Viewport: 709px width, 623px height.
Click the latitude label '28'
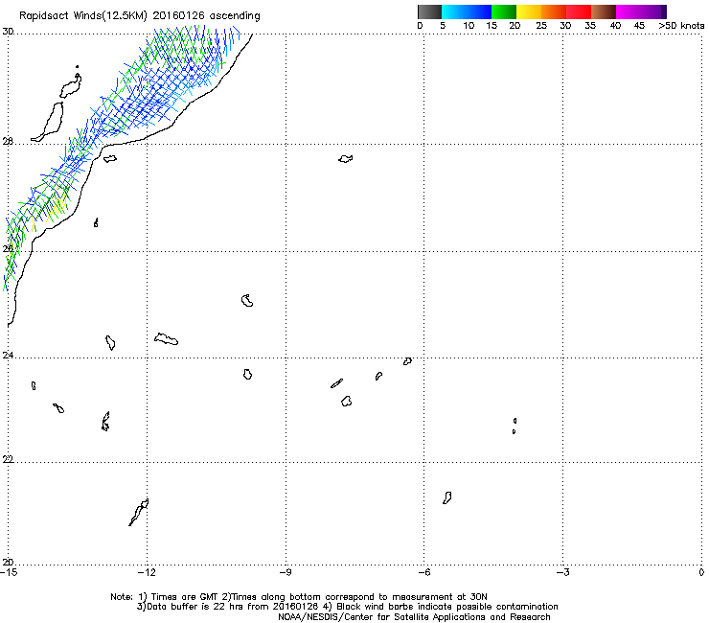[x=8, y=142]
